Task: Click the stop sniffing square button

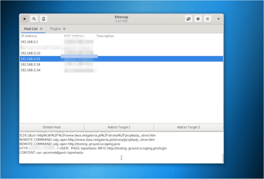Action: [x=25, y=19]
